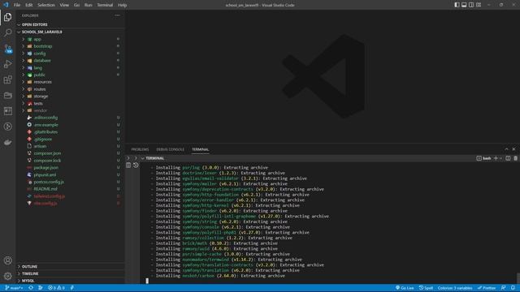Image resolution: width=520 pixels, height=292 pixels.
Task: Open the Source Control view icon
Action: click(x=7, y=49)
